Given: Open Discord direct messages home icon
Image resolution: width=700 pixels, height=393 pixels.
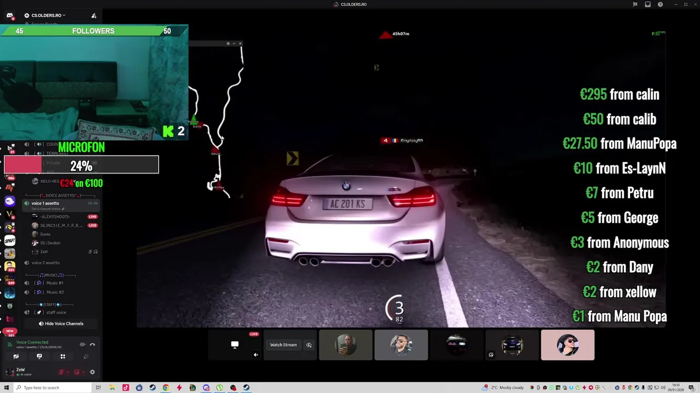Looking at the screenshot, I should coord(10,15).
